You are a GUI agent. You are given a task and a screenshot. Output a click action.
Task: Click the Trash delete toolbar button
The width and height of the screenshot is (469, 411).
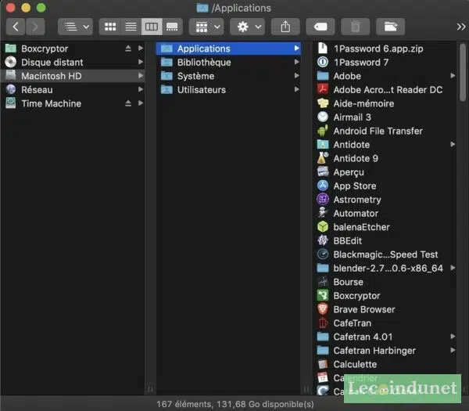(356, 27)
